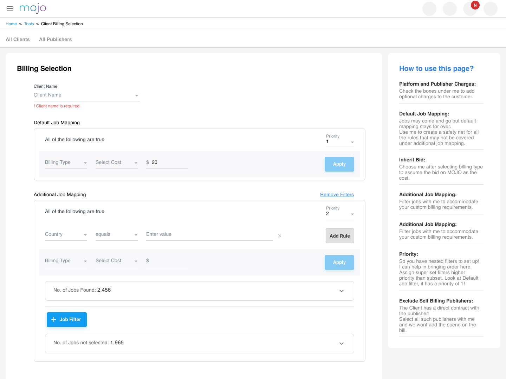Open Priority dropdown in Default Job Mapping
The image size is (506, 379).
[x=340, y=142]
